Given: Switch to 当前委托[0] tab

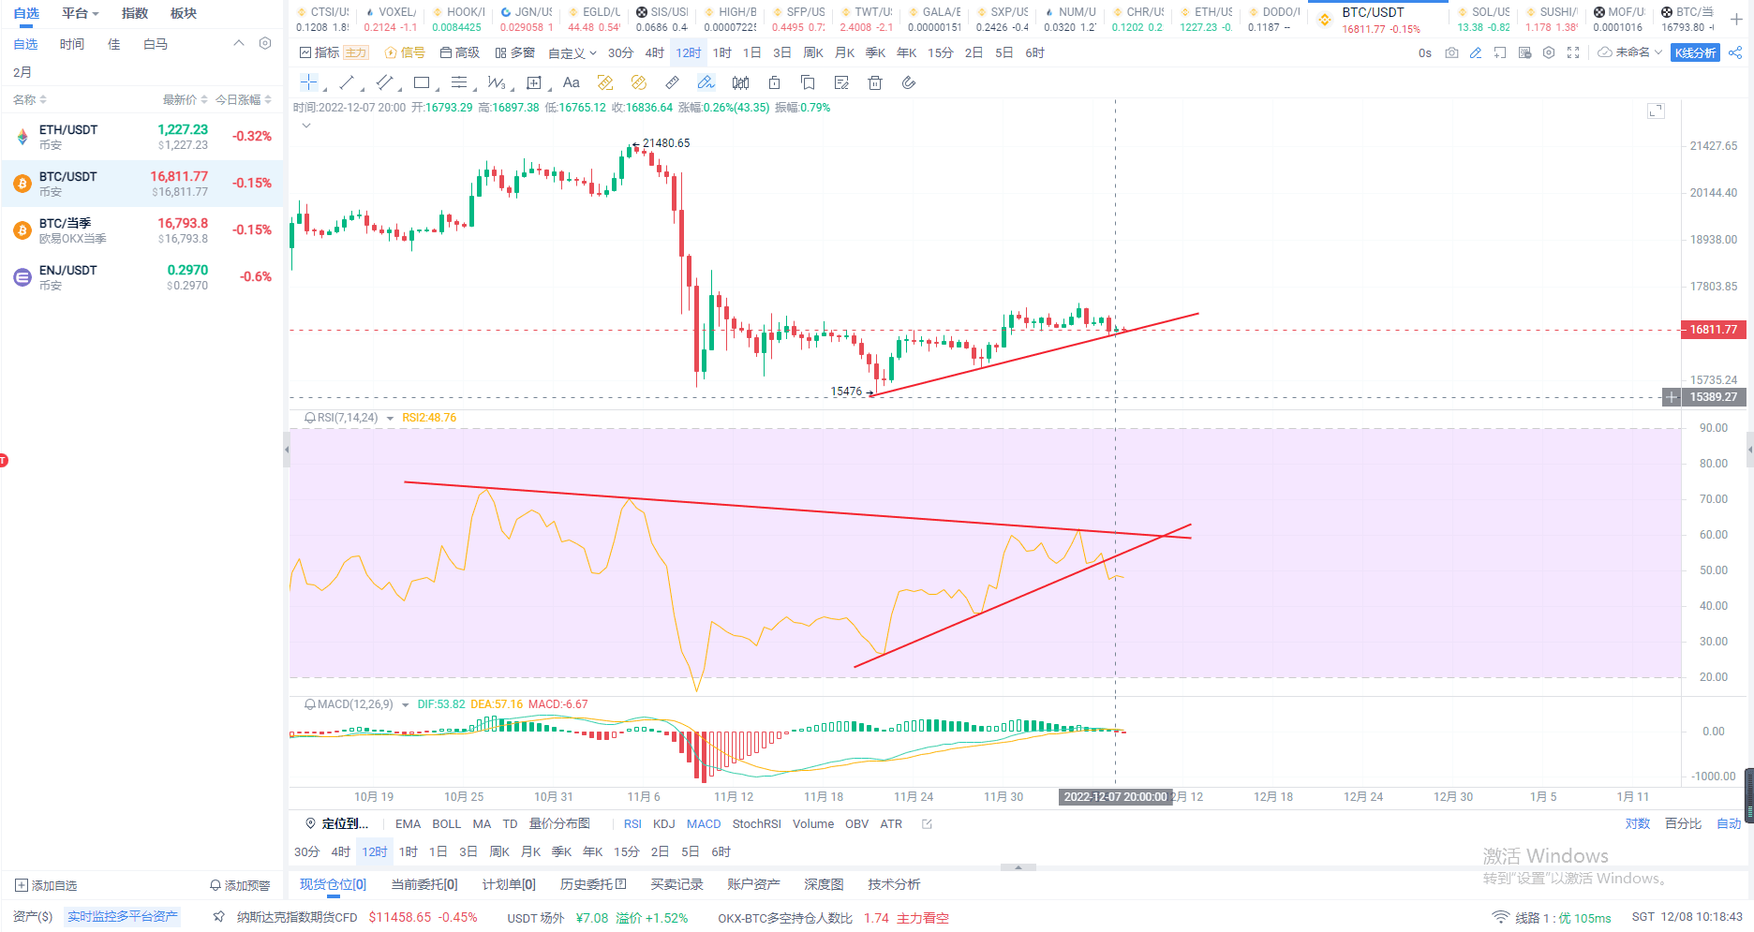Looking at the screenshot, I should [x=424, y=884].
